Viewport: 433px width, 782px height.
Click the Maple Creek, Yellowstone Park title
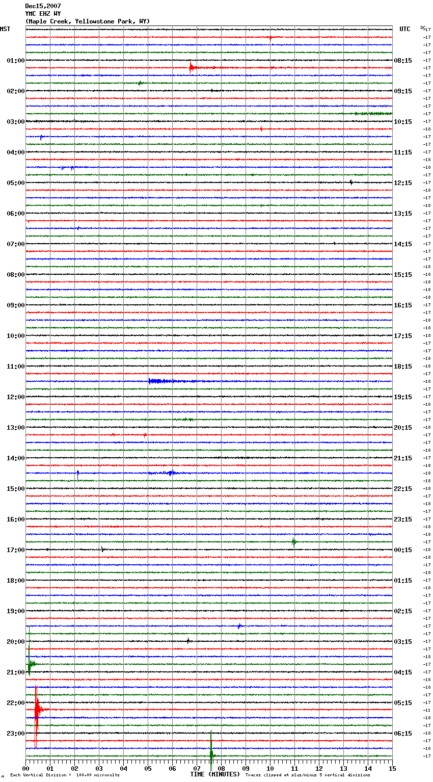pyautogui.click(x=88, y=21)
